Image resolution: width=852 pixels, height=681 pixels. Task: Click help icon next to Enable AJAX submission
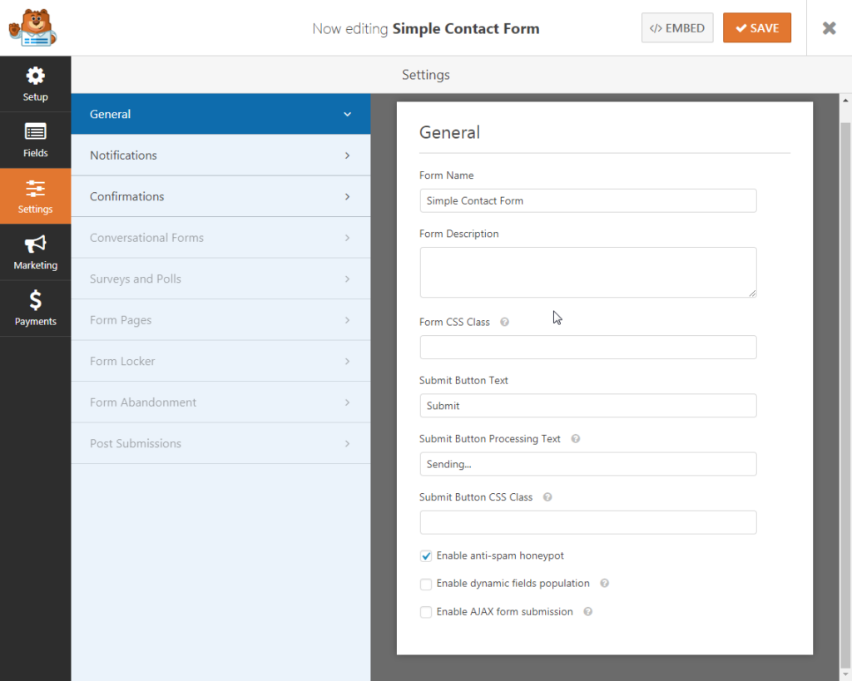pos(587,612)
